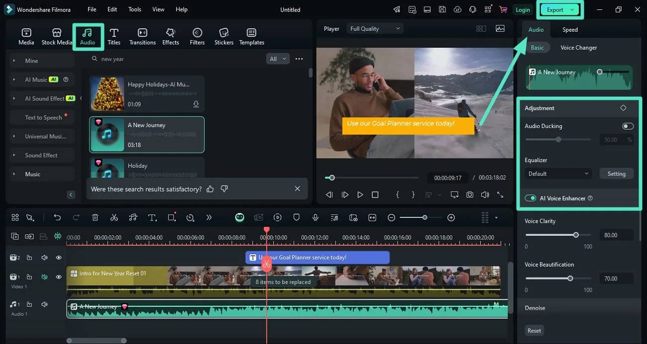The width and height of the screenshot is (647, 344).
Task: Click the thumbs up feedback icon
Action: (x=210, y=189)
